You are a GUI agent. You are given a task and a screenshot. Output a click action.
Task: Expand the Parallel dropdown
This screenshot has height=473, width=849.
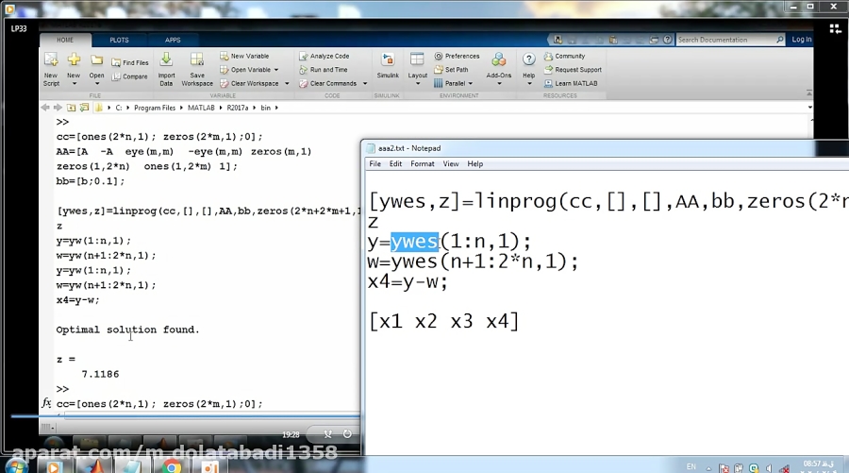point(470,83)
